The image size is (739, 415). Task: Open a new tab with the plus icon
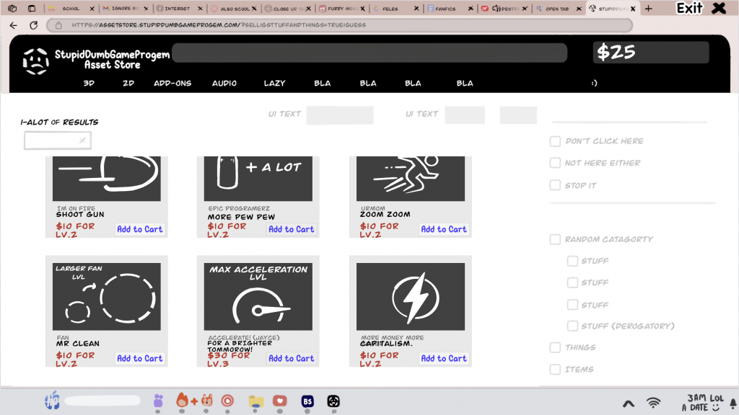pos(648,9)
